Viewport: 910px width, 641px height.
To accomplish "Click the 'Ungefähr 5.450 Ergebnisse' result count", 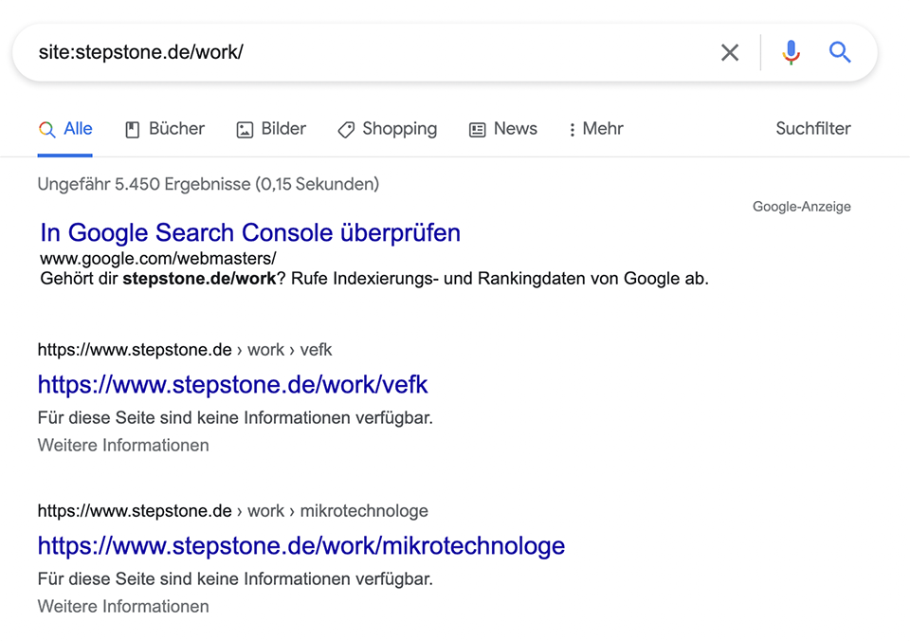I will pos(209,184).
